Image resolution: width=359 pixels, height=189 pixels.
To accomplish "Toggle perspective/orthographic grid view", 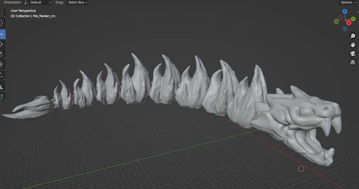I will [x=353, y=62].
